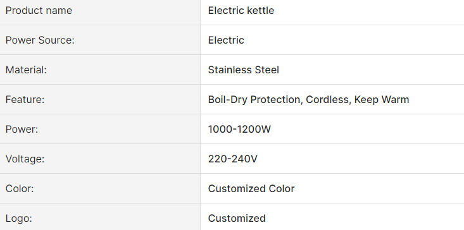
Task: Click the 'Logo:' row label
Action: pyautogui.click(x=18, y=219)
